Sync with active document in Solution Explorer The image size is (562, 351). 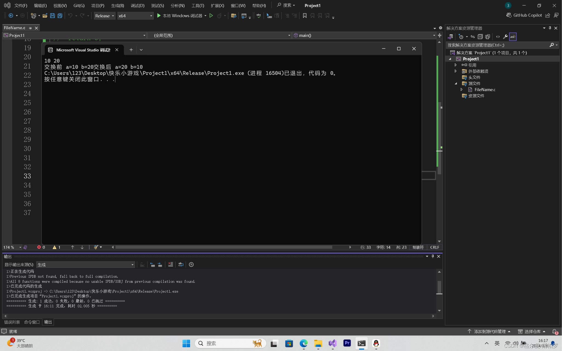pyautogui.click(x=472, y=37)
